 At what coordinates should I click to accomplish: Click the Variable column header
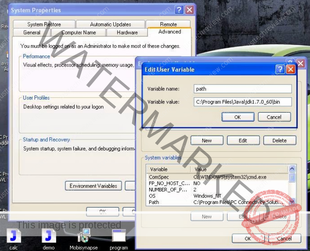(169, 169)
